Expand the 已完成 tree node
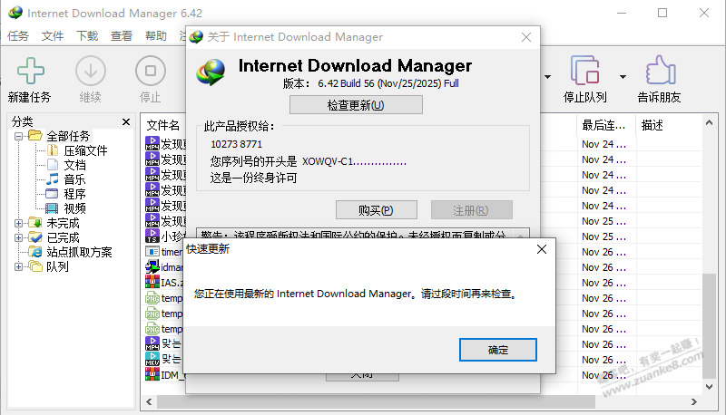This screenshot has height=415, width=726. [19, 237]
